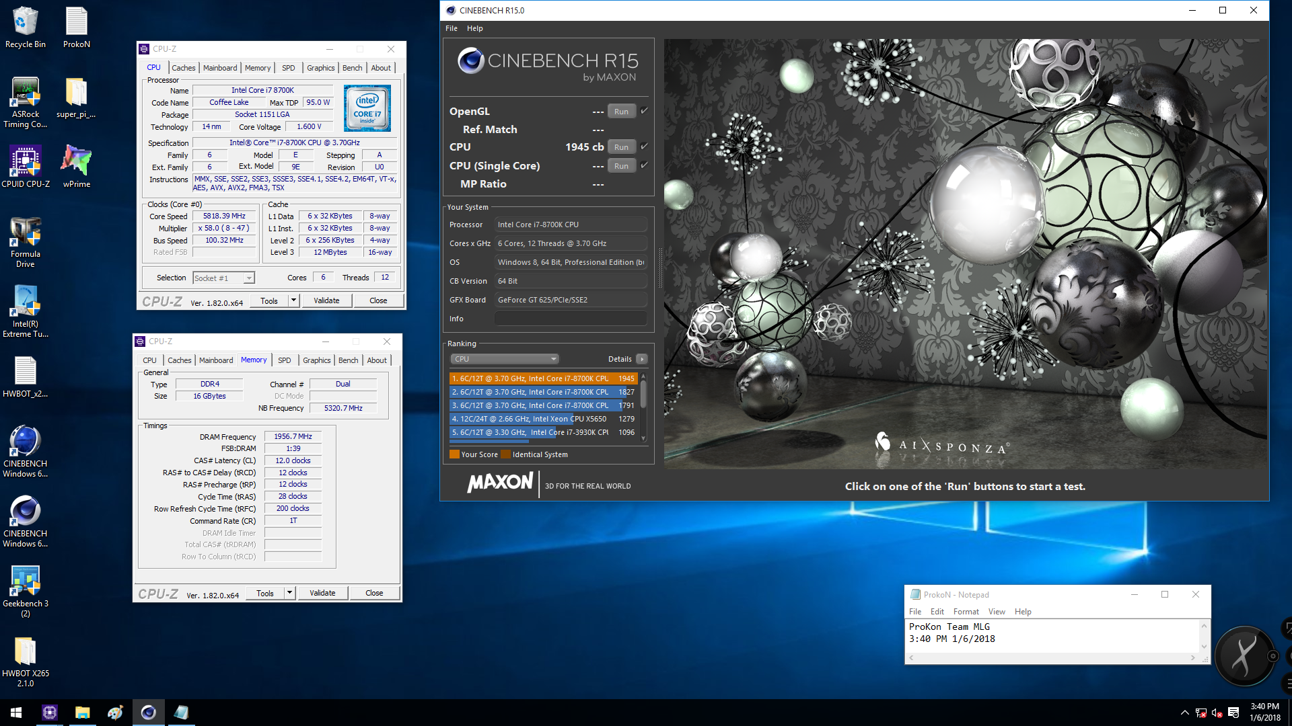
Task: Open CPU-Z from the taskbar
Action: click(x=50, y=713)
